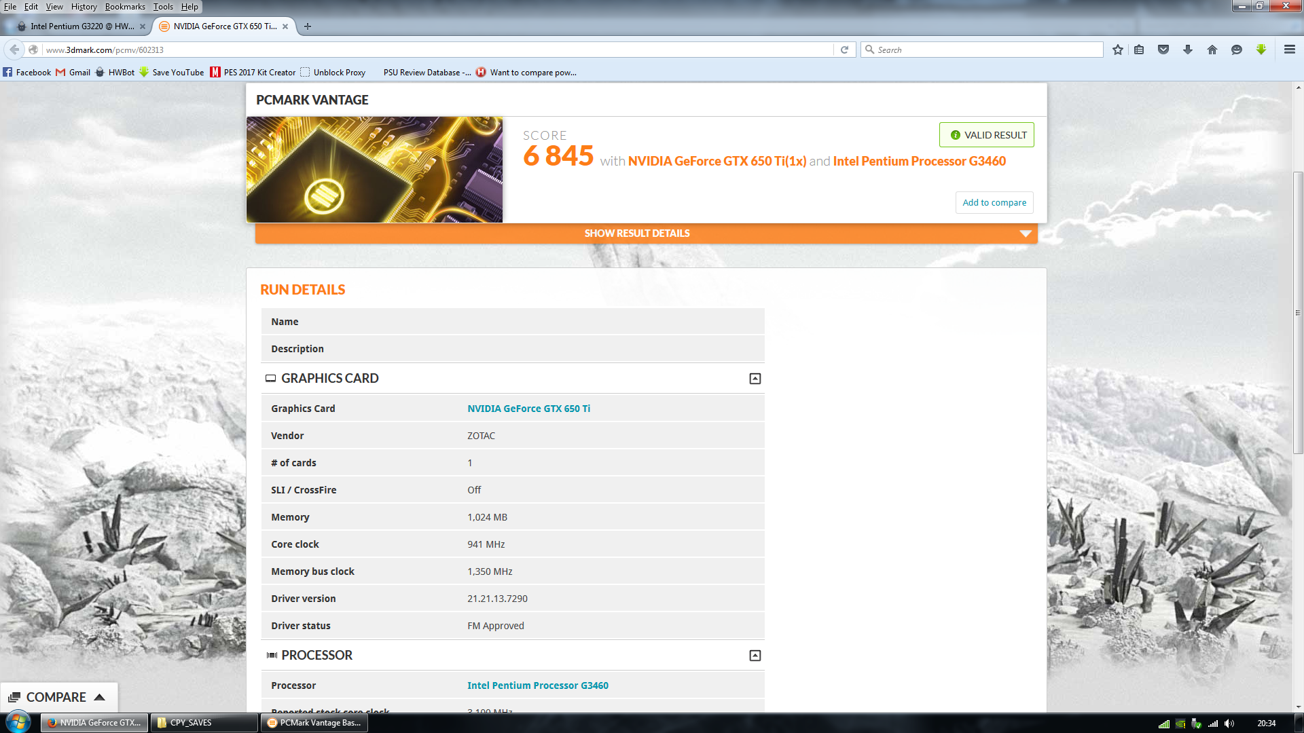Viewport: 1304px width, 733px height.
Task: Click Intel Pentium Processor G3460 in score header
Action: (920, 161)
